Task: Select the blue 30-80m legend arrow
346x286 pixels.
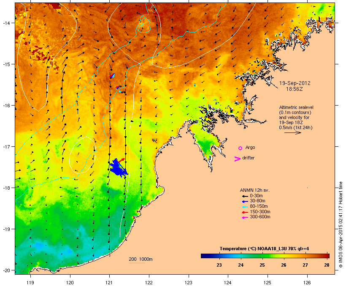Action: (245, 201)
